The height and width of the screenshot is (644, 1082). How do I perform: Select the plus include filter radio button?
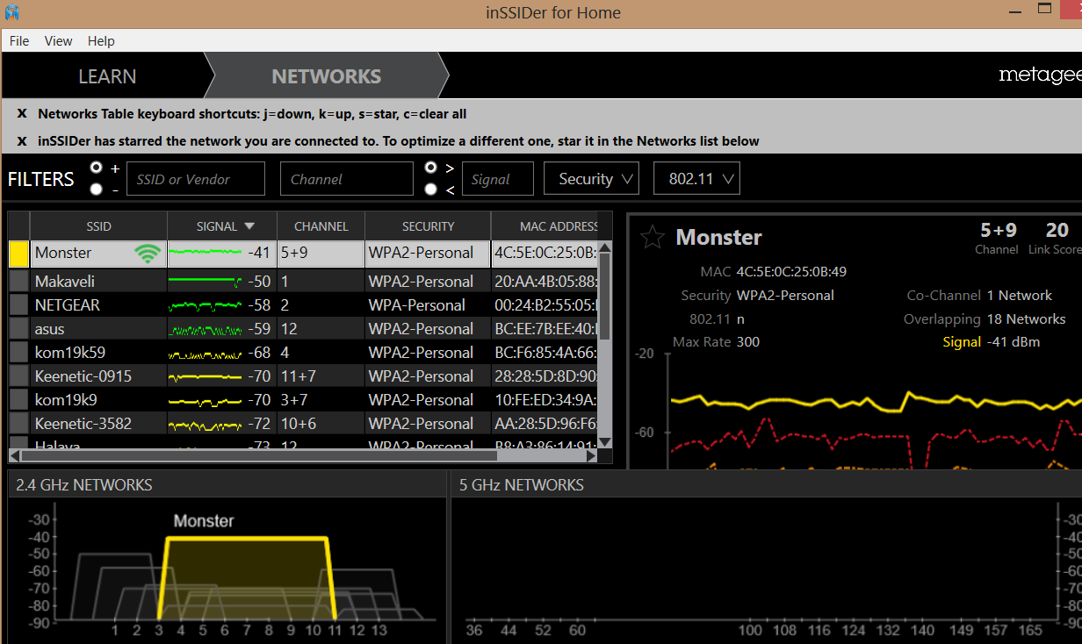(96, 168)
